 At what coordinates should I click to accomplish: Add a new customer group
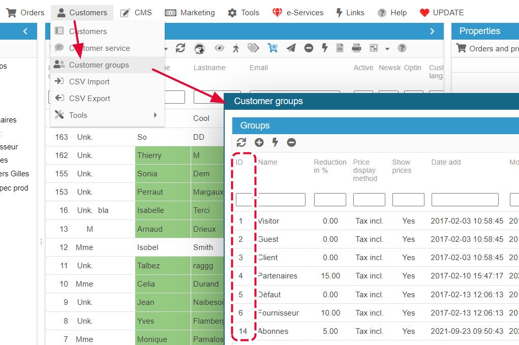point(259,143)
